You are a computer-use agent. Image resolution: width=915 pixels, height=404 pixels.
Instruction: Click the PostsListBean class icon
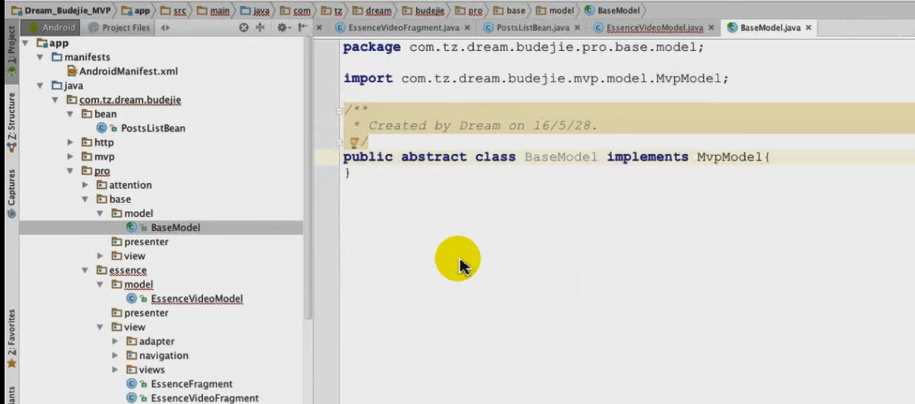102,129
